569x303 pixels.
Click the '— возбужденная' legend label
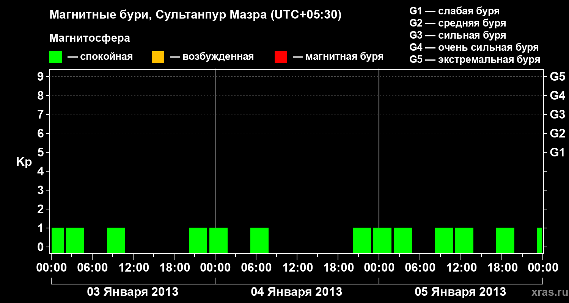212,57
